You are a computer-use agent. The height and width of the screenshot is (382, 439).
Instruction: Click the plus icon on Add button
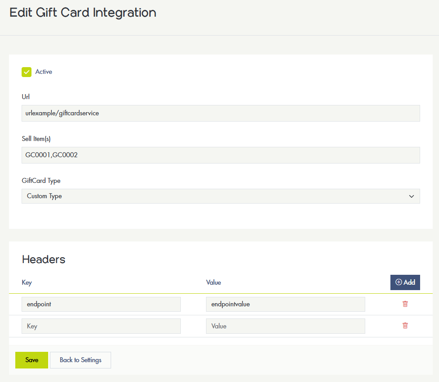[x=399, y=282]
